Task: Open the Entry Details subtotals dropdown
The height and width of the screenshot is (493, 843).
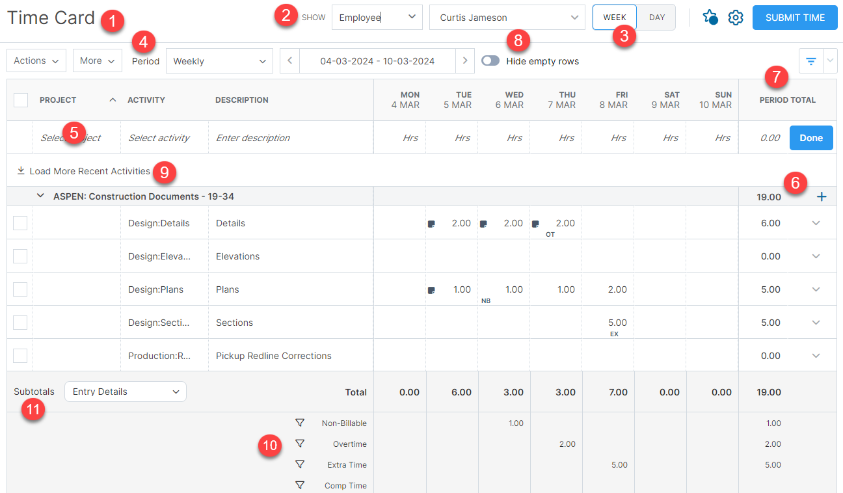Action: 125,392
